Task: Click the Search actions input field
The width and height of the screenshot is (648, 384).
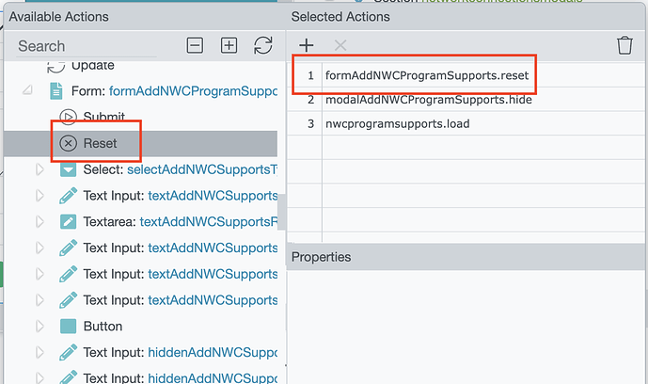Action: [x=94, y=45]
